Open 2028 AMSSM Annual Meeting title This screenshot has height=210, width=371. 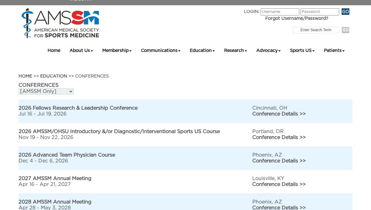point(55,202)
